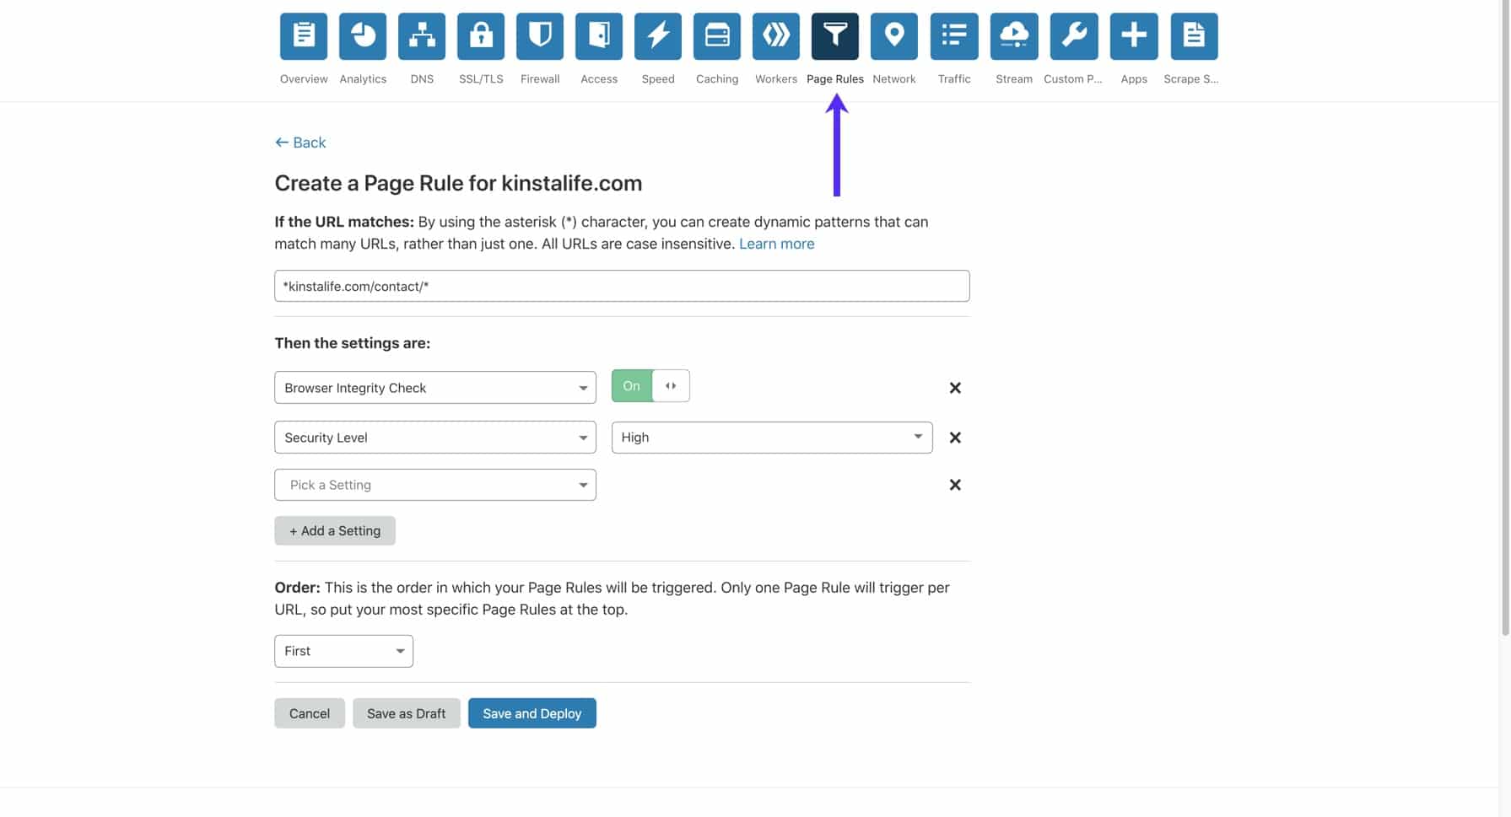Click the Apps plus icon

(x=1133, y=36)
